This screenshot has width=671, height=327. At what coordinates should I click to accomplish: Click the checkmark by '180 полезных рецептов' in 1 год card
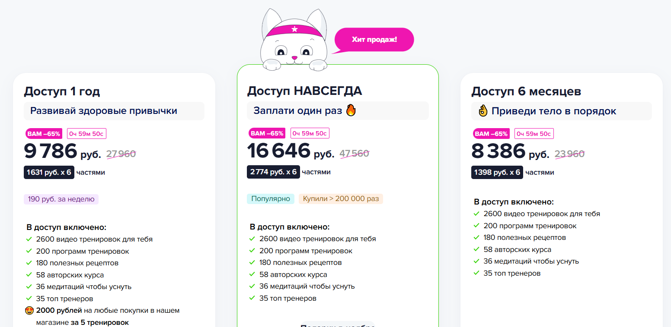pos(29,263)
